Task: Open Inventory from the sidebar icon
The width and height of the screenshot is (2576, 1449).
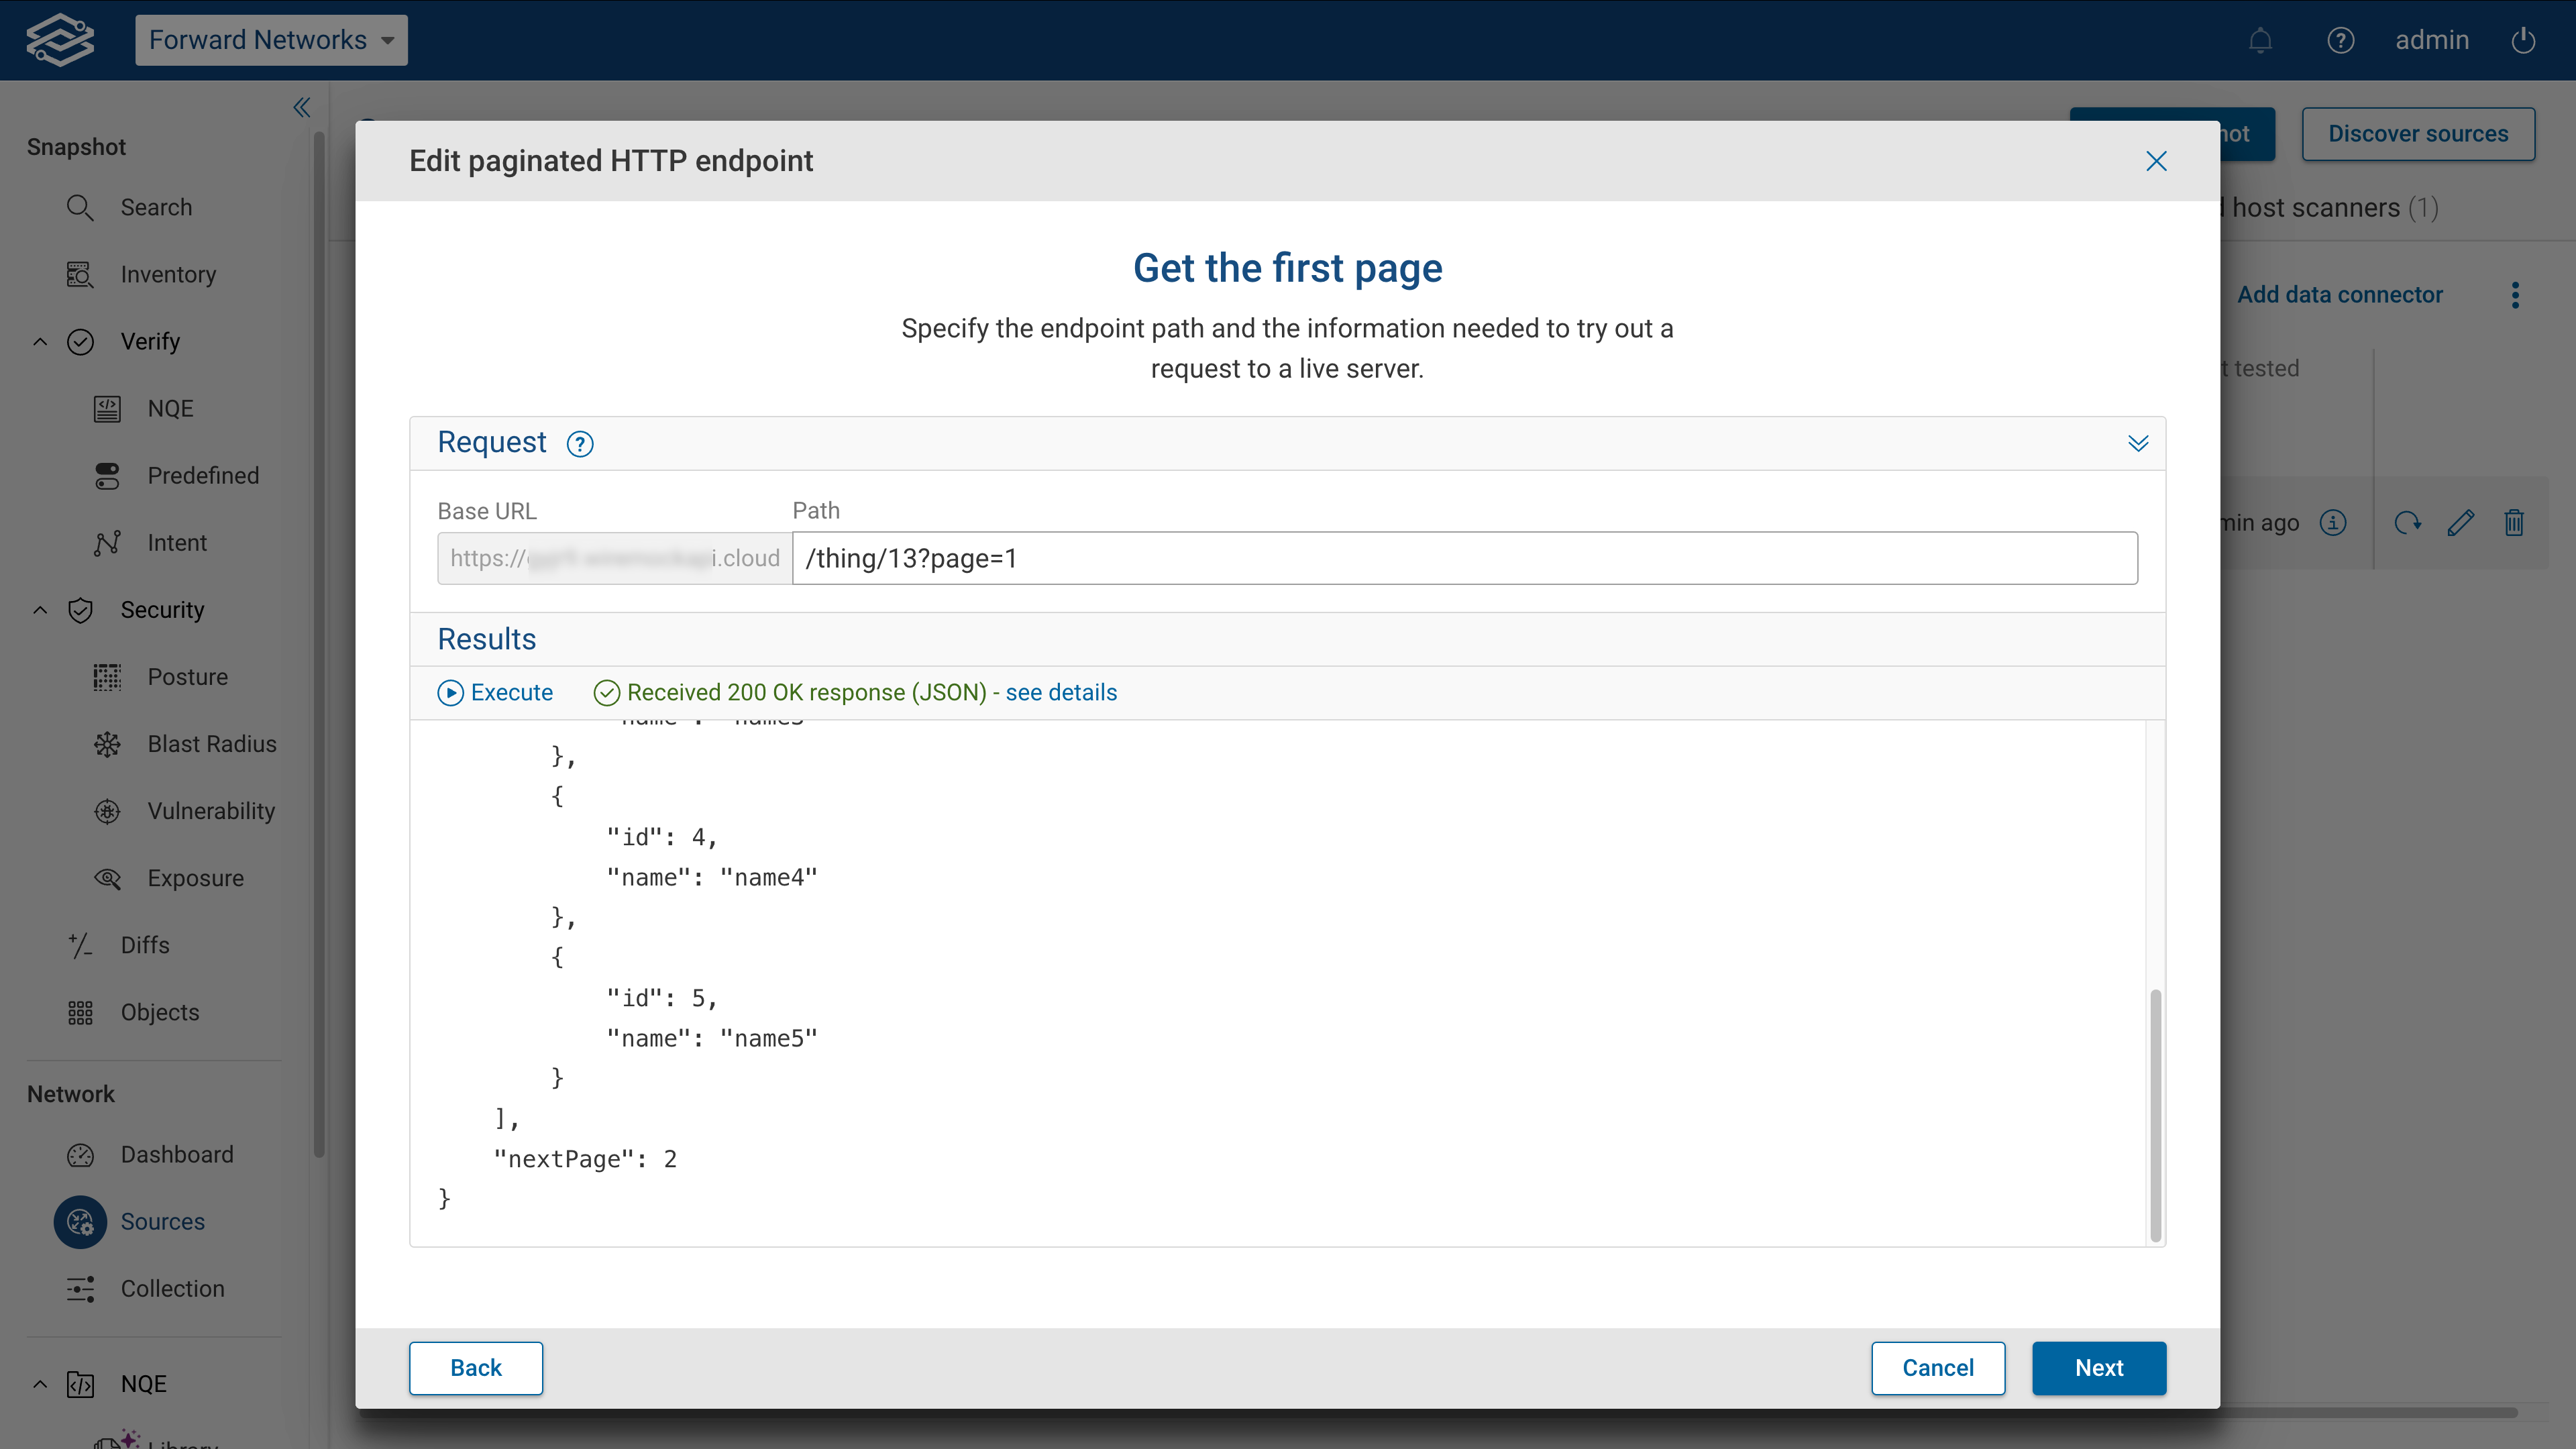Action: pos(80,274)
